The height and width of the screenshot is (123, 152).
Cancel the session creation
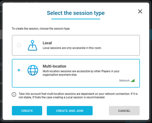pos(124,111)
